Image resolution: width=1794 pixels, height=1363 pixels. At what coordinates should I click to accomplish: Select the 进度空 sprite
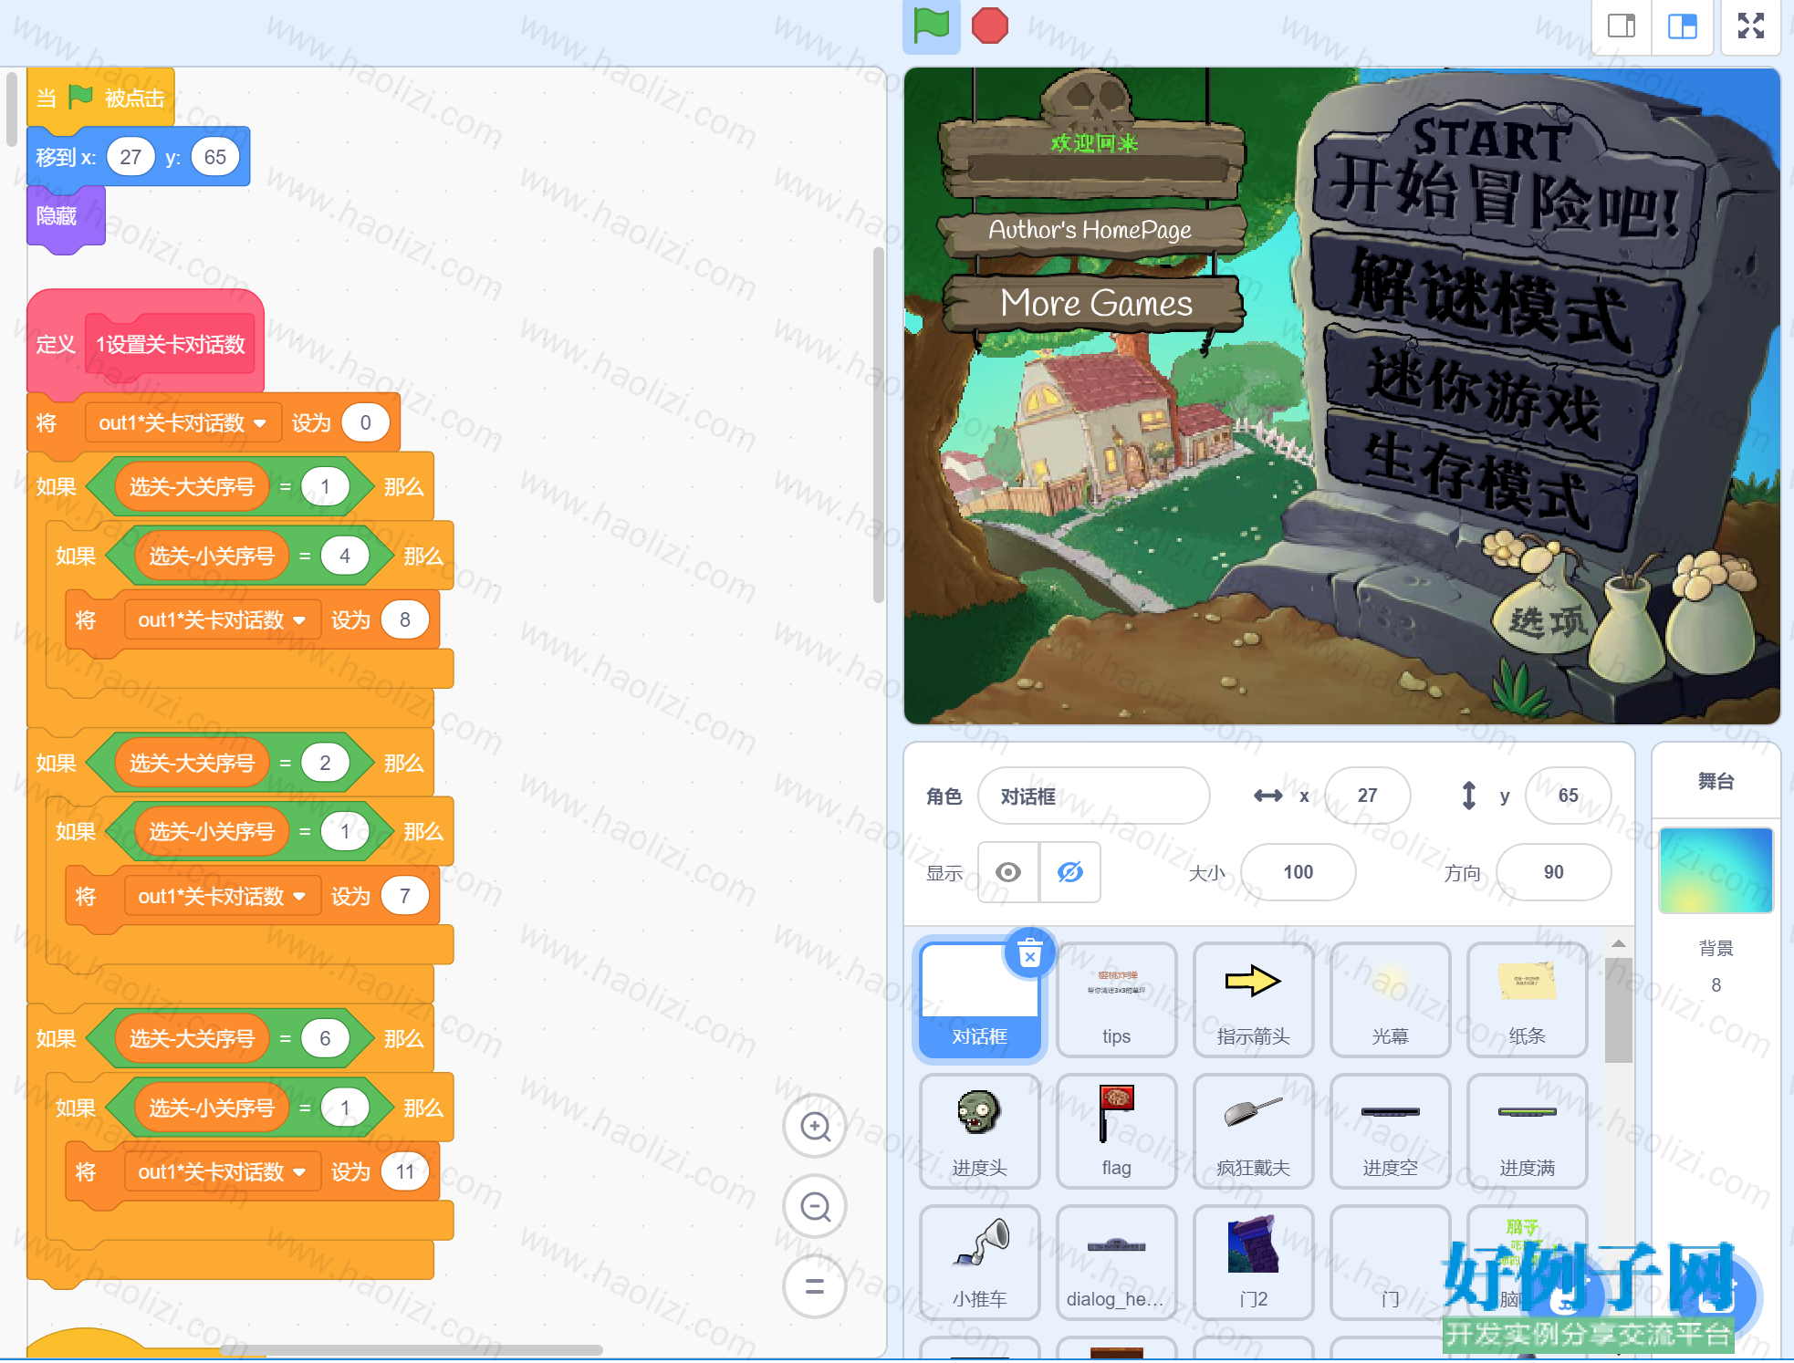(1390, 1132)
